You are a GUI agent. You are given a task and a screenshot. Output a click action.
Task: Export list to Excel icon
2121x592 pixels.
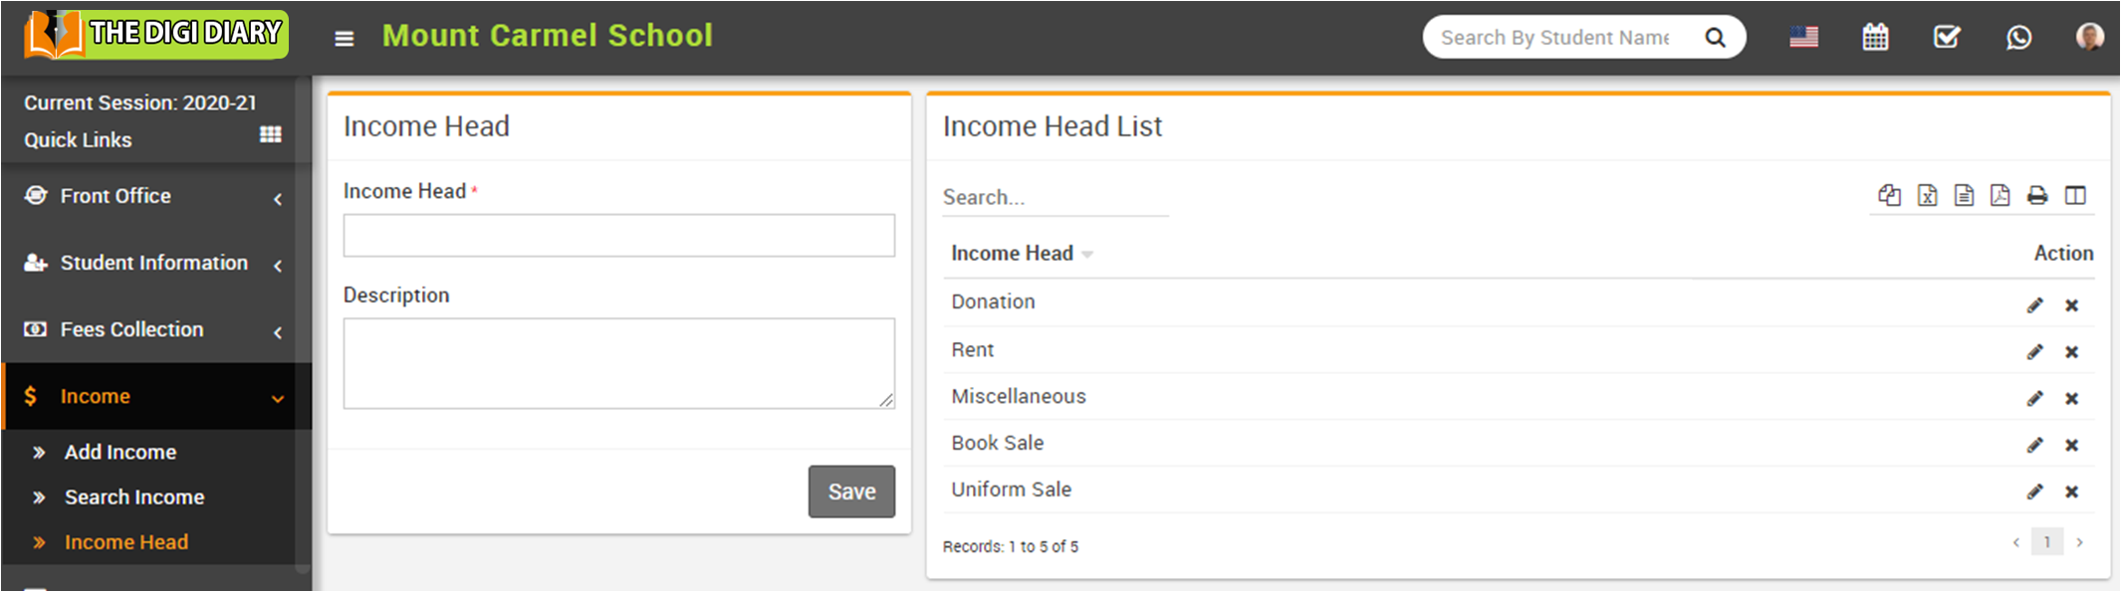pos(1927,195)
